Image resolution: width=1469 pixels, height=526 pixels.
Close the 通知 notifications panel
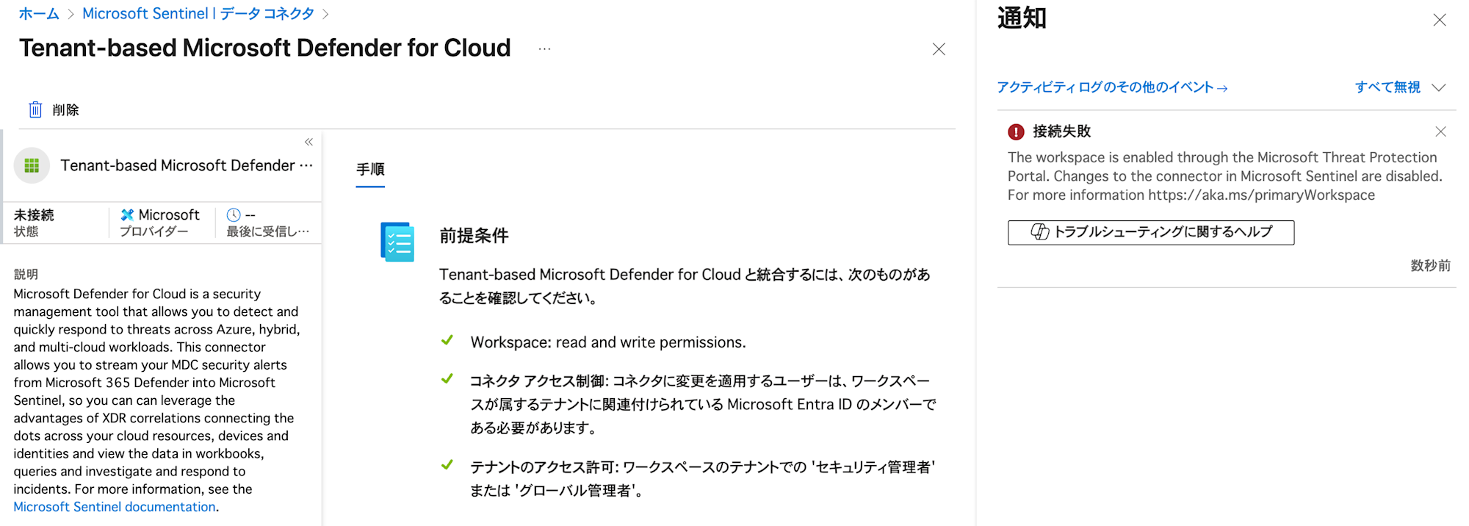click(1440, 21)
